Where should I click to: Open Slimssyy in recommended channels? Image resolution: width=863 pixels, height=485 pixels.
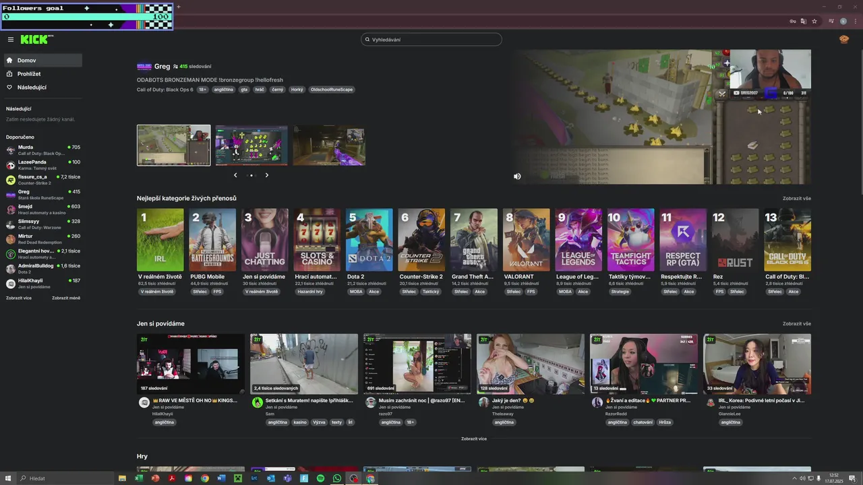(x=43, y=224)
